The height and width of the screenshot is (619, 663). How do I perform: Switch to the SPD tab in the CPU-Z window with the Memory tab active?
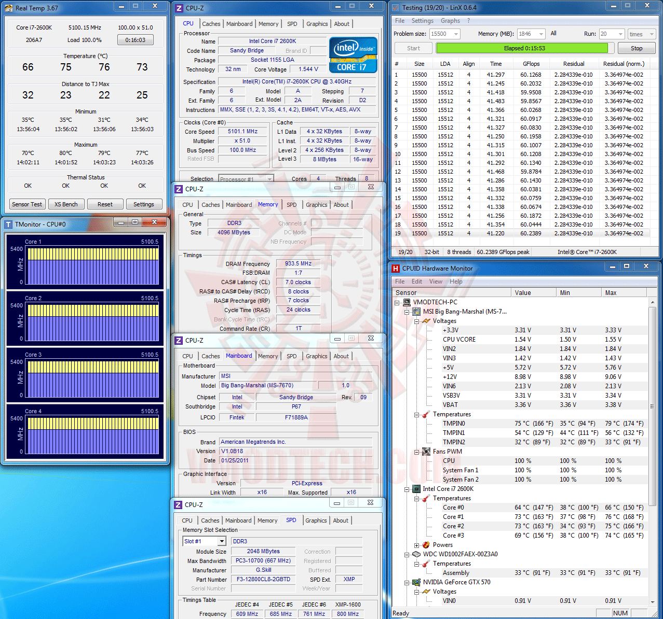292,205
